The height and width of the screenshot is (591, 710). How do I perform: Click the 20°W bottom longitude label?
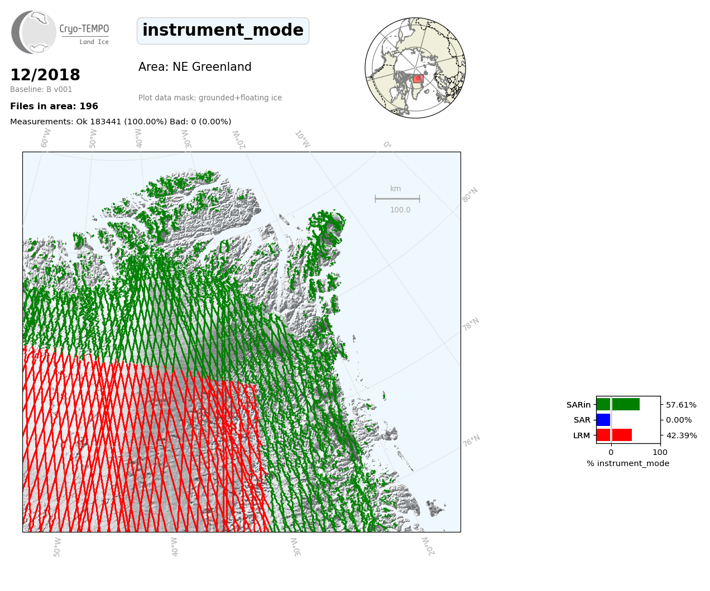click(x=428, y=546)
